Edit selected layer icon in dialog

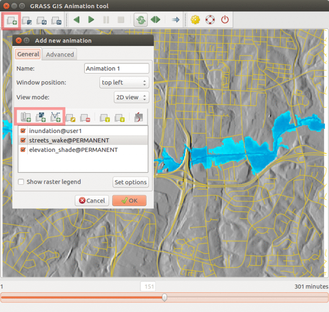tap(70, 118)
